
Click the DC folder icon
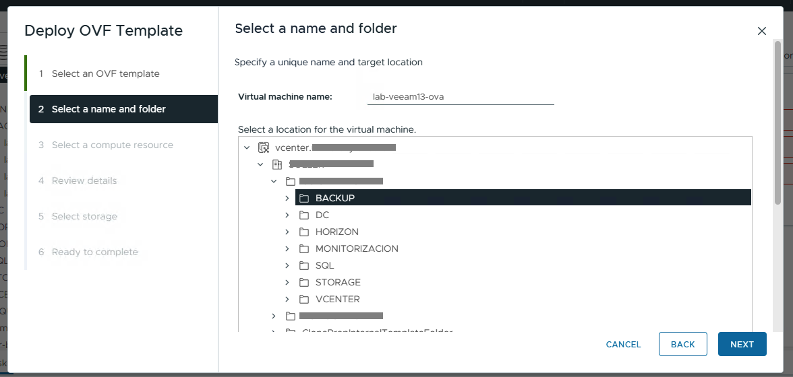coord(304,215)
